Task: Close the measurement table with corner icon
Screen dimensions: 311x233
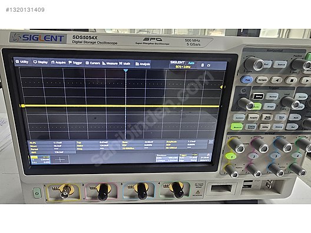Action: coord(211,142)
